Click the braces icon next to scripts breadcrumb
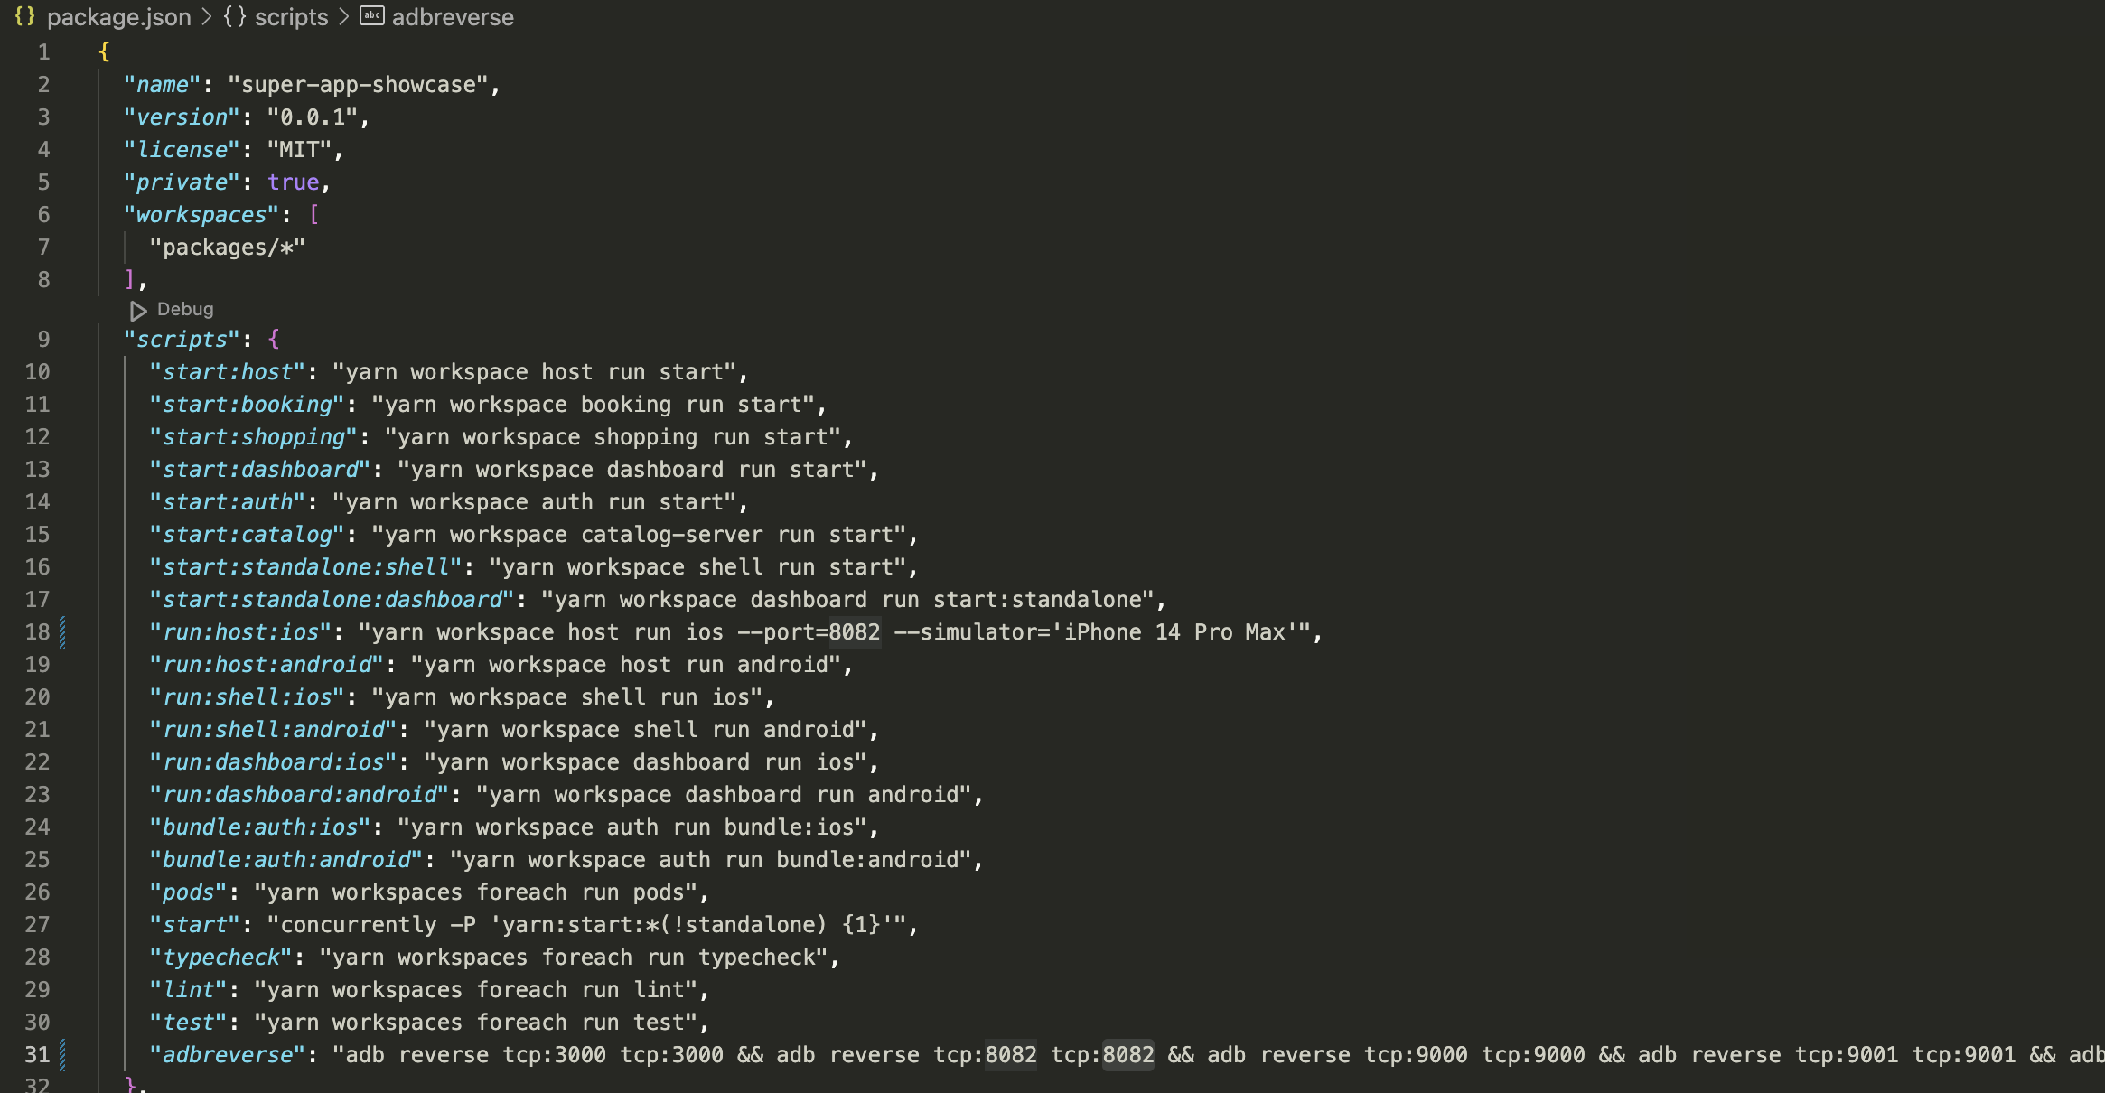The image size is (2105, 1093). pyautogui.click(x=235, y=17)
